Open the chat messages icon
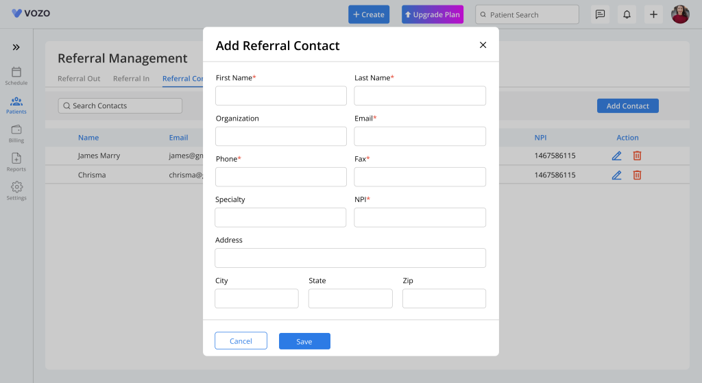The width and height of the screenshot is (702, 383). point(600,14)
